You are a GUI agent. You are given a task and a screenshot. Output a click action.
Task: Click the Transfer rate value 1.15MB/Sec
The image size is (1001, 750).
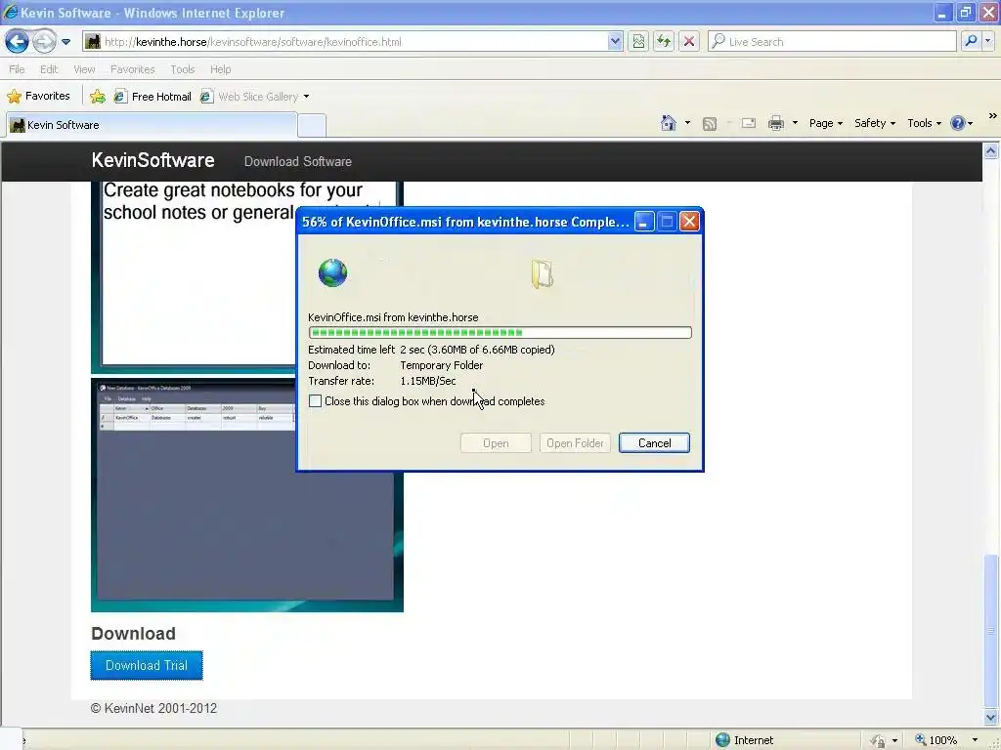tap(428, 381)
